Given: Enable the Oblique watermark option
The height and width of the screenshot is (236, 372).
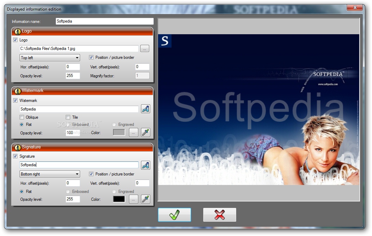Looking at the screenshot, I should [22, 117].
